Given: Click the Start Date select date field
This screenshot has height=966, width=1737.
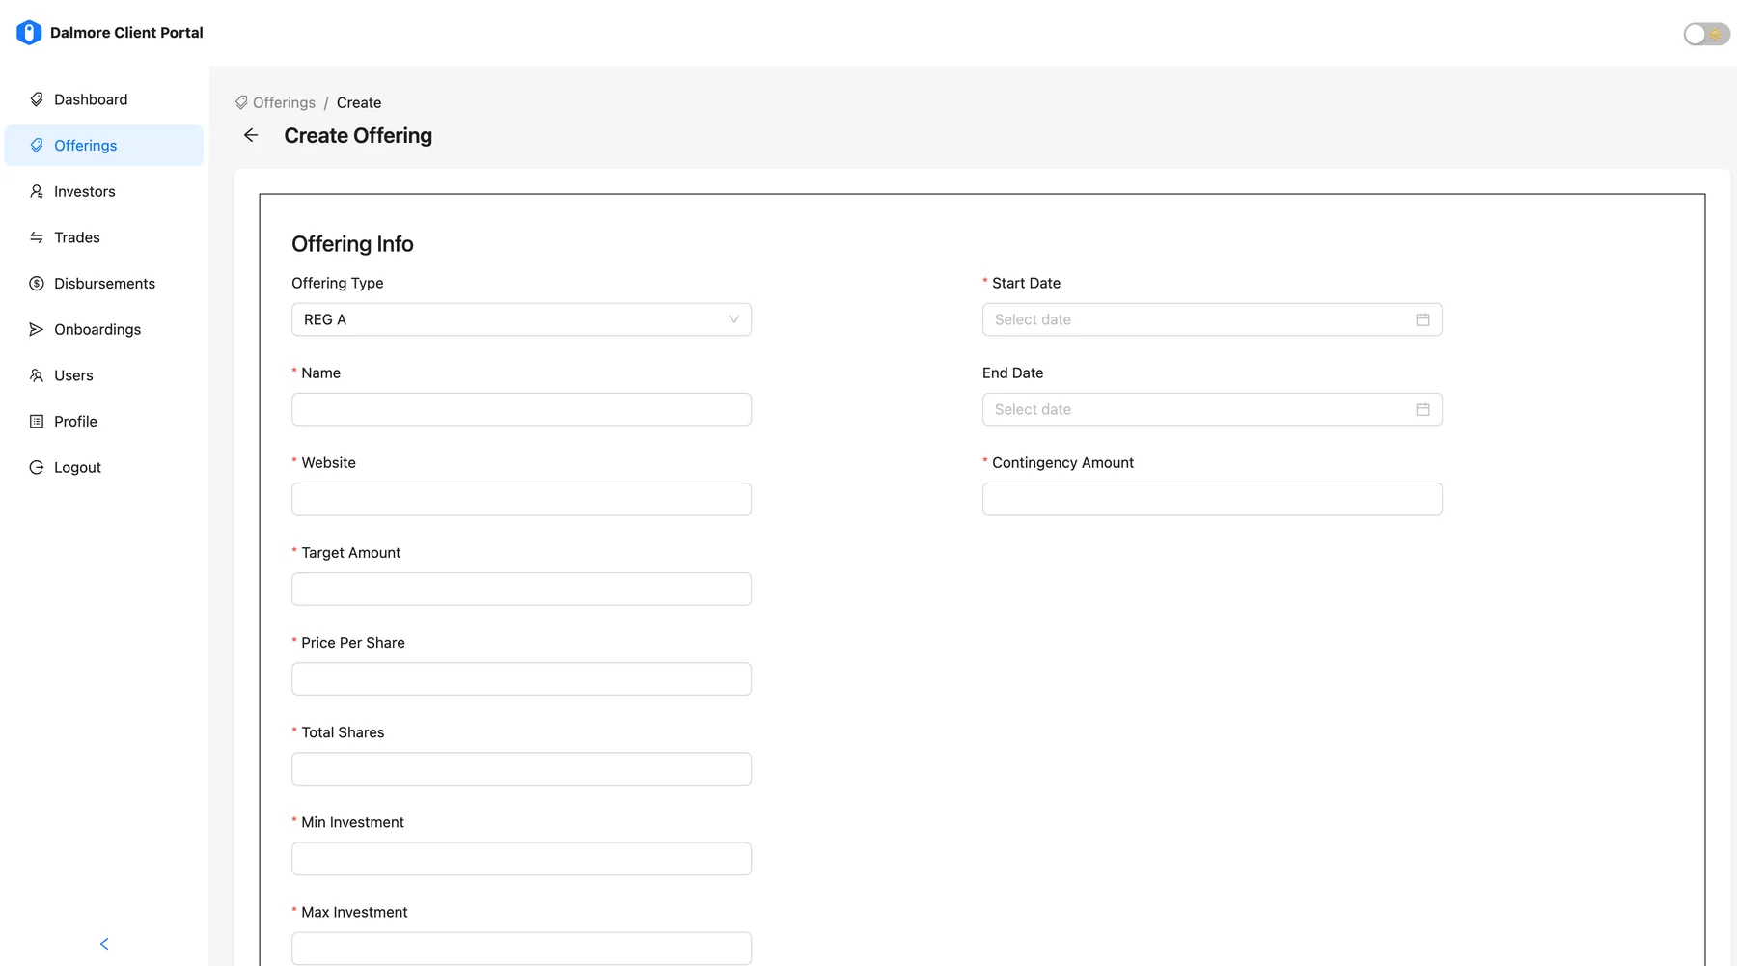Looking at the screenshot, I should pos(1212,319).
